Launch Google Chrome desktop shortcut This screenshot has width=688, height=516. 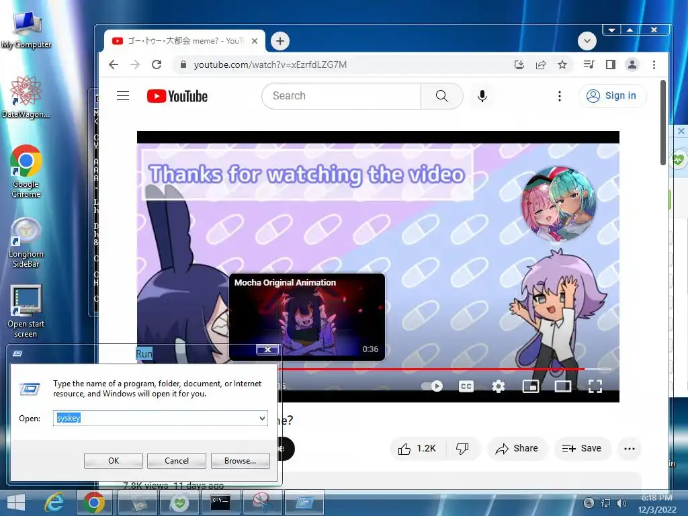26,171
